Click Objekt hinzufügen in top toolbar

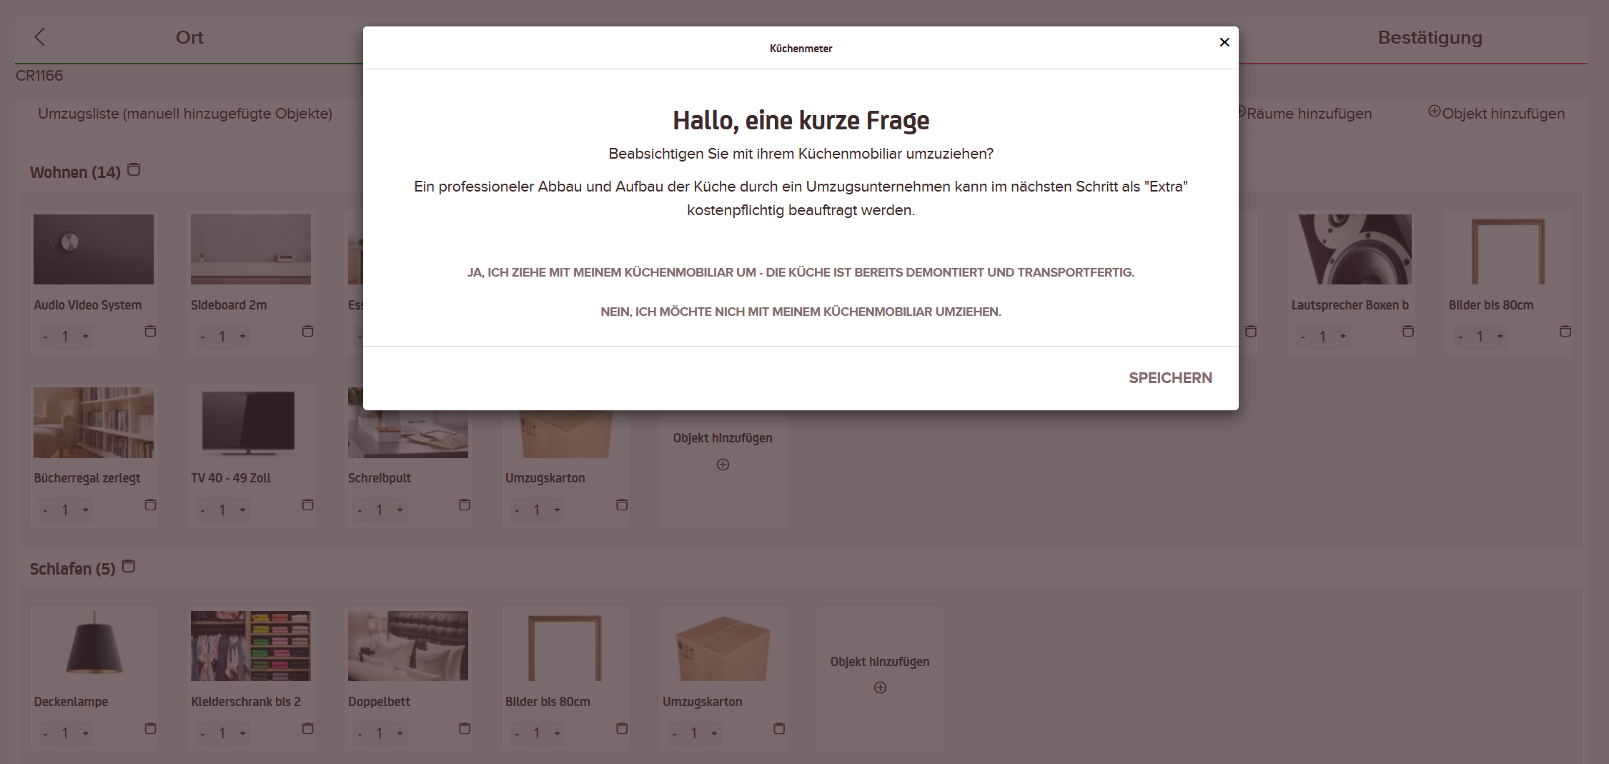[x=1496, y=114]
